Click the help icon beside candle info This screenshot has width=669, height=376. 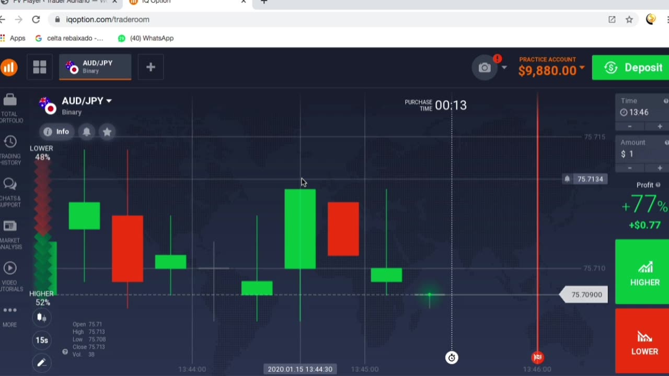pos(65,351)
